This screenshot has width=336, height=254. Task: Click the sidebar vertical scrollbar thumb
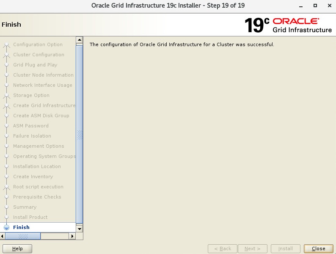[80, 135]
